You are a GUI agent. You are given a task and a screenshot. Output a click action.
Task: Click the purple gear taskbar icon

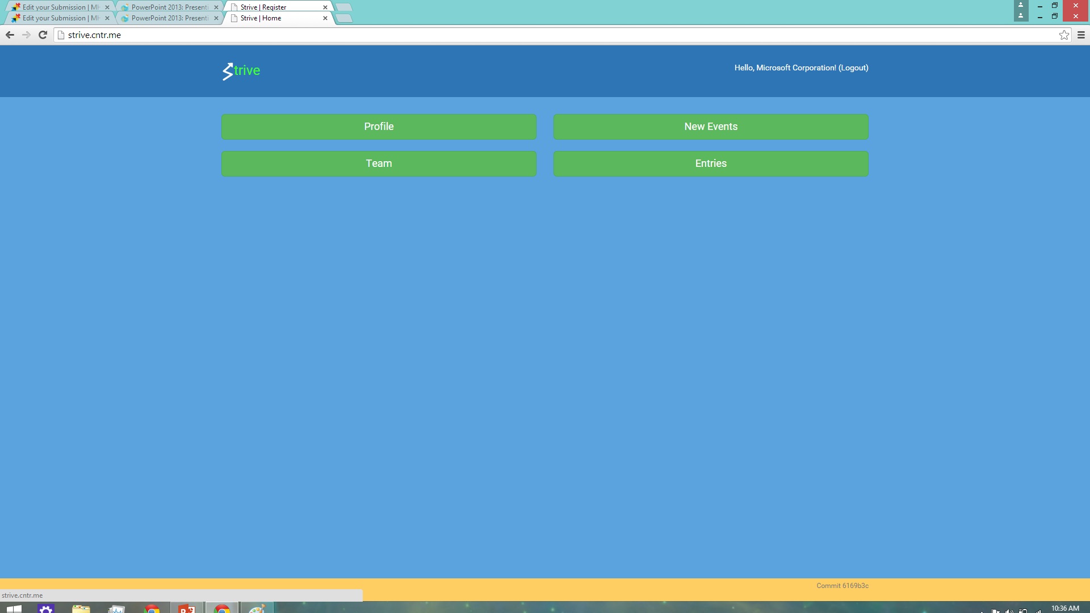coord(46,608)
